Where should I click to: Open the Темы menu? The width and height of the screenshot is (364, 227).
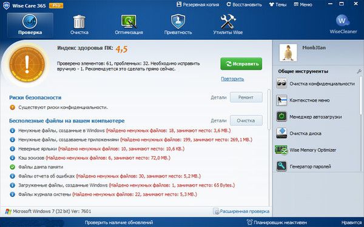coord(278,4)
